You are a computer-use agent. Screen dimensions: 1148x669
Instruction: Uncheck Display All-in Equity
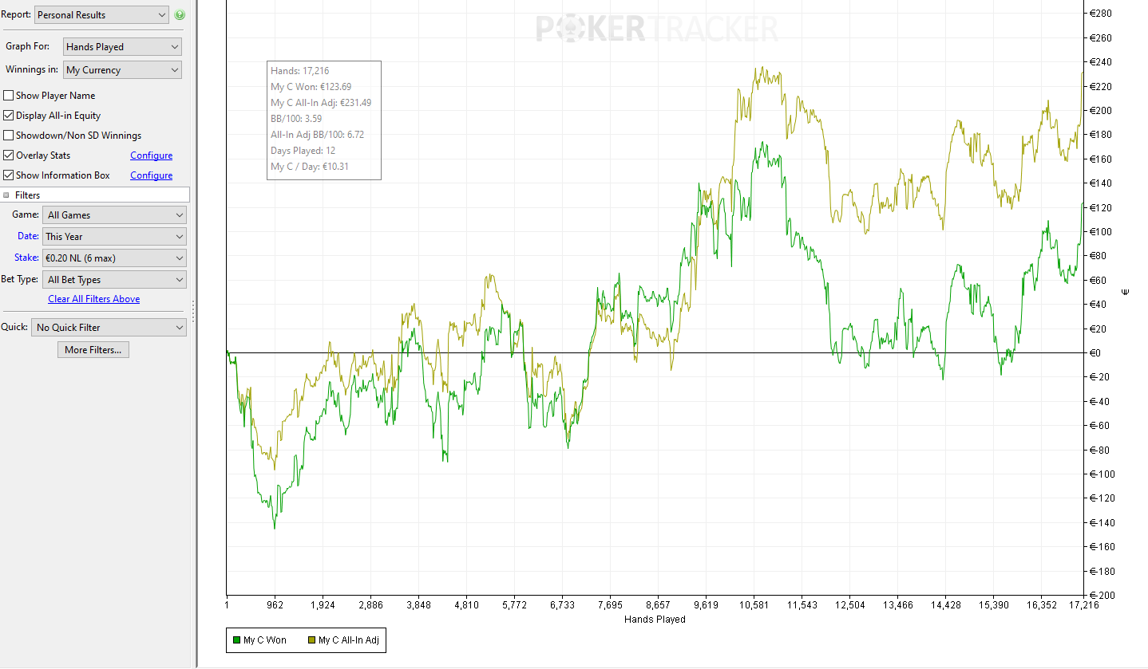point(9,116)
